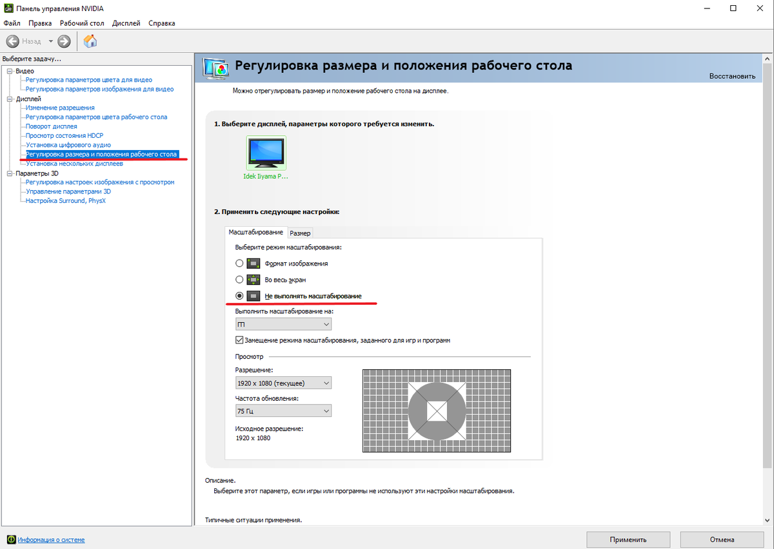Screen dimensions: 774x549
Task: Select Не выполнять масштабирование radio button
Action: pyautogui.click(x=239, y=296)
